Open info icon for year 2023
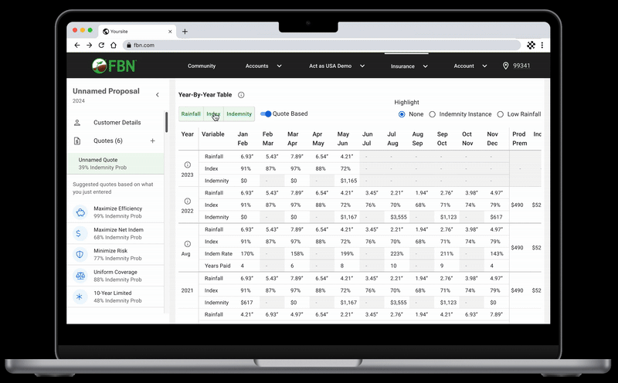This screenshot has height=383, width=618. [188, 164]
